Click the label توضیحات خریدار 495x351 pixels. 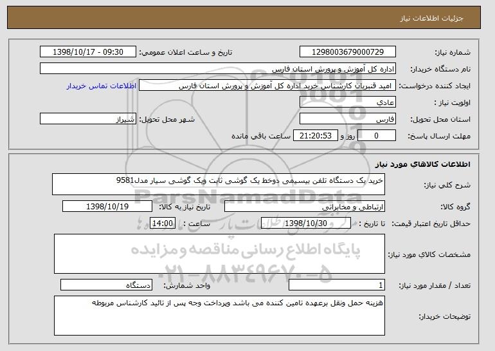(444, 316)
